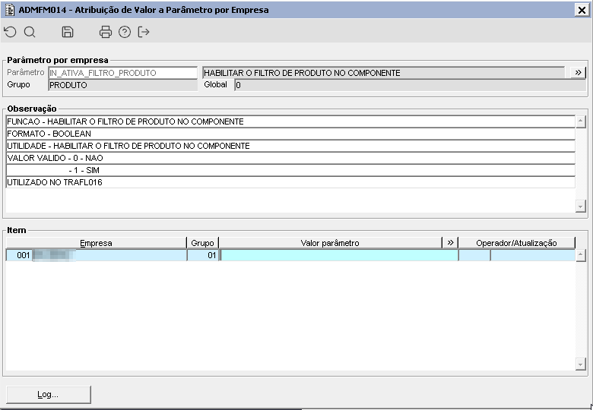Image resolution: width=593 pixels, height=410 pixels.
Task: Click the undo/refresh arrow toolbar icon
Action: click(10, 32)
